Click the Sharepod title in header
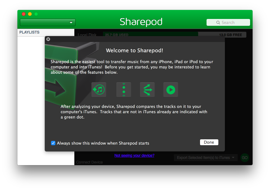 141,22
